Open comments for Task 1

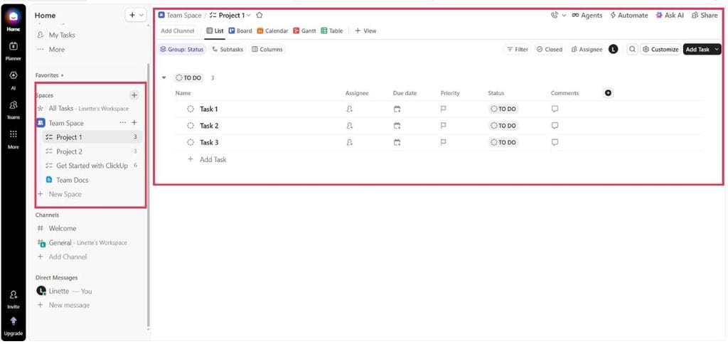[x=555, y=109]
